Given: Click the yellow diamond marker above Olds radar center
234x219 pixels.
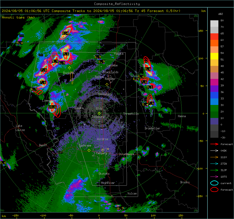Looking at the screenshot, I should coord(99,114).
